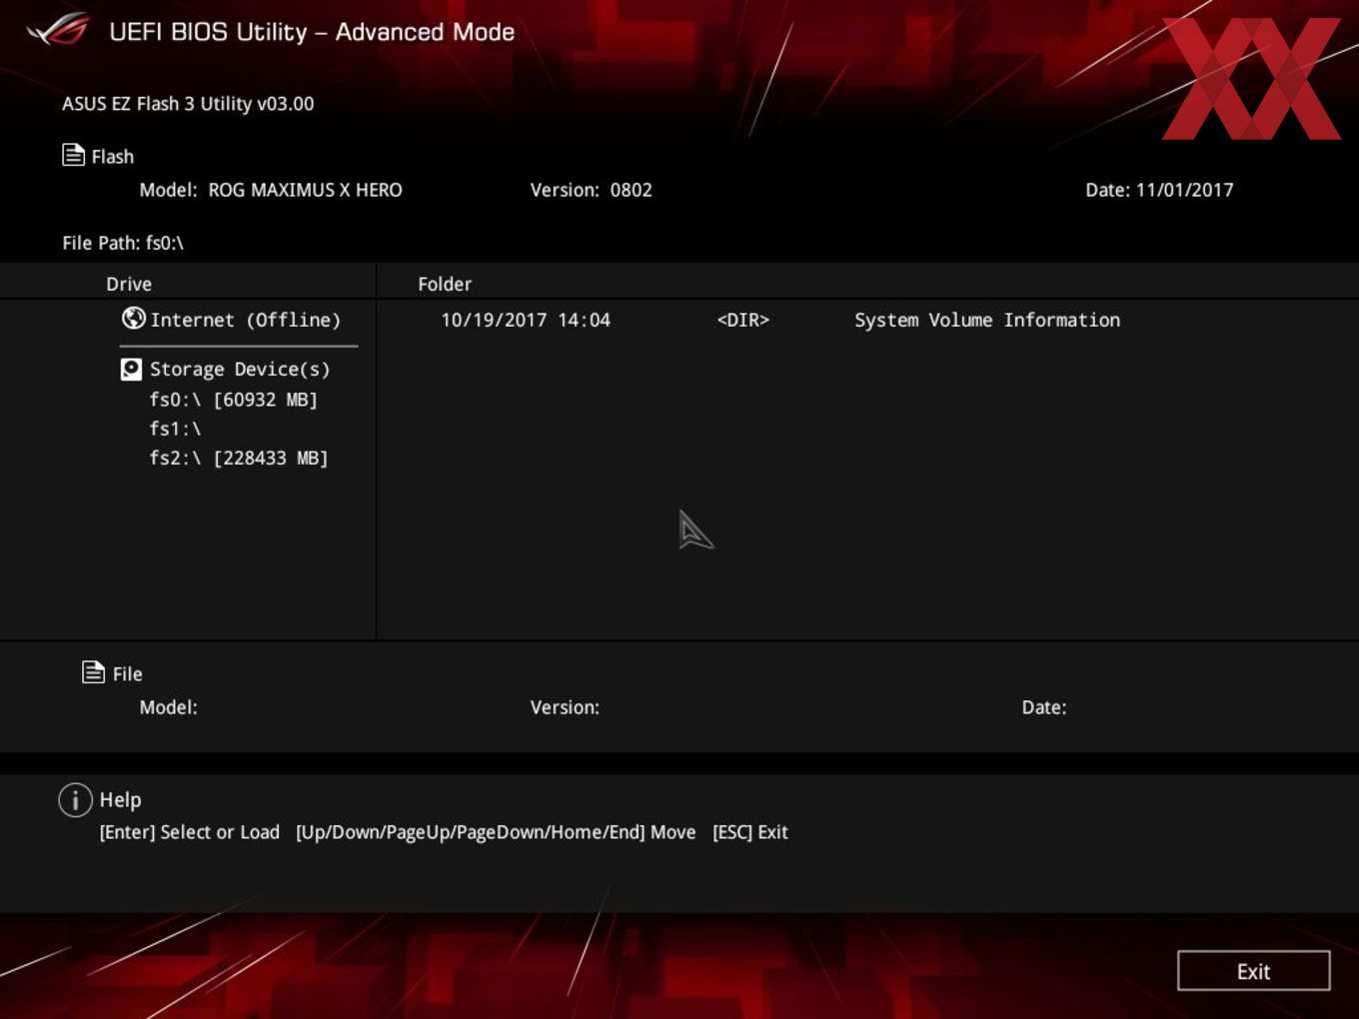This screenshot has height=1019, width=1359.
Task: Select drive fs1:\
Action: click(x=175, y=429)
